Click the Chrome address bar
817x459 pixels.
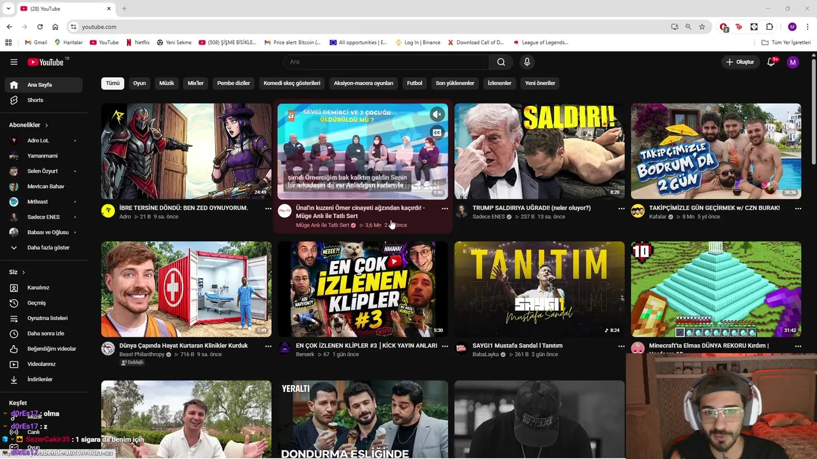pyautogui.click(x=370, y=27)
